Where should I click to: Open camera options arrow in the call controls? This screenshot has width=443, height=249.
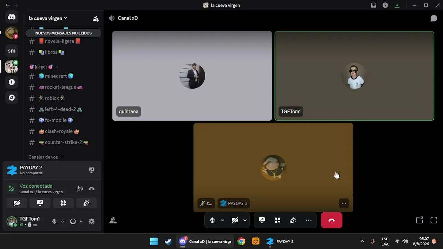(x=245, y=220)
